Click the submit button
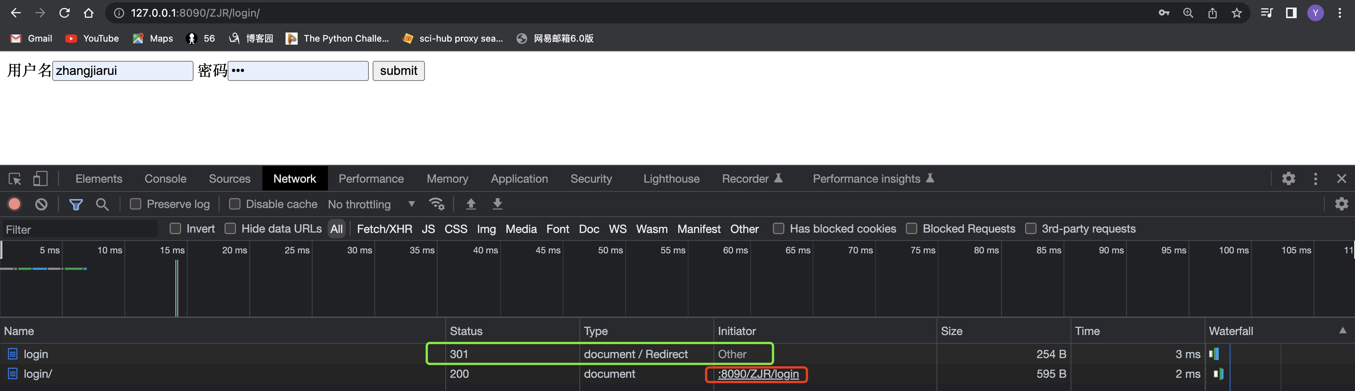The width and height of the screenshot is (1355, 391). [x=398, y=71]
